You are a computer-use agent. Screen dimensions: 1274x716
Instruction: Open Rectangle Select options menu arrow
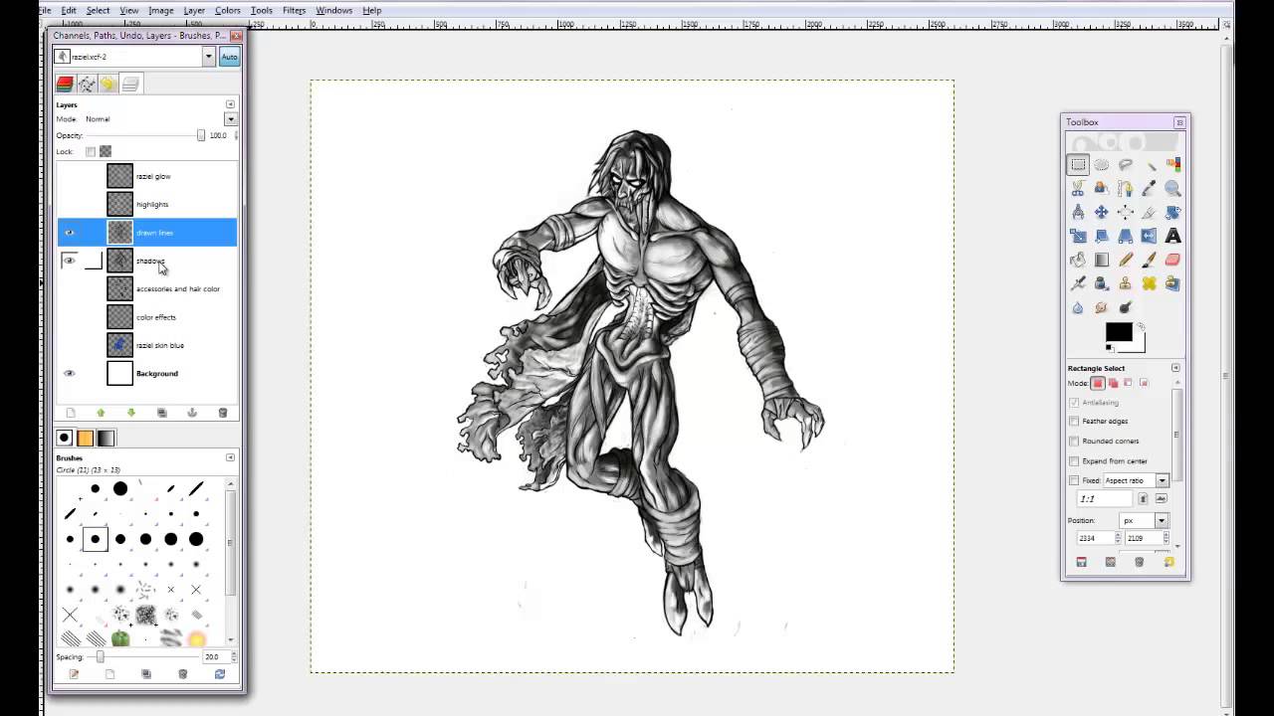(x=1175, y=368)
